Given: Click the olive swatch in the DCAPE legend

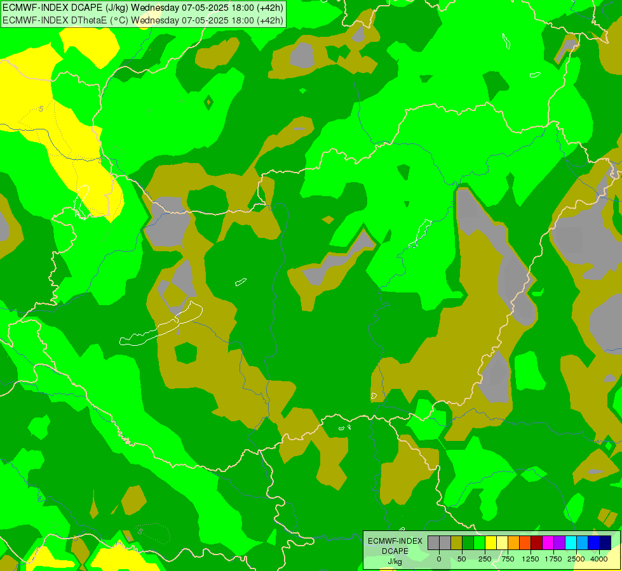Looking at the screenshot, I should click(457, 542).
